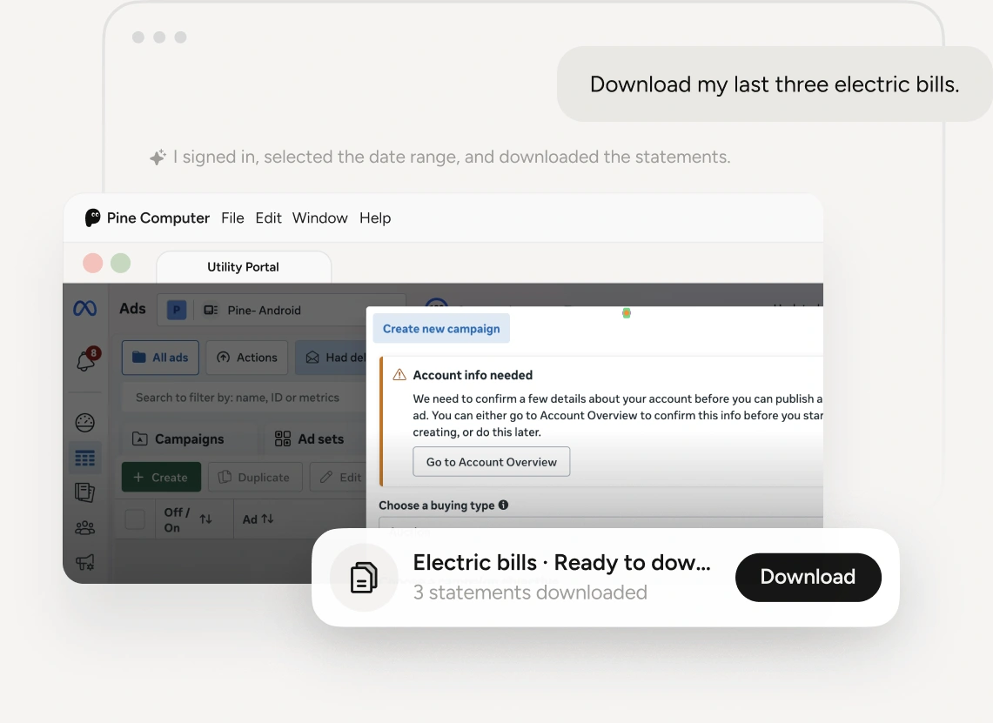993x723 pixels.
Task: Select the All ads filter
Action: [x=160, y=357]
